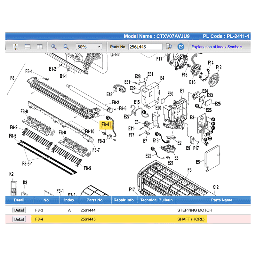
Task: Select the horizontal split layout icon
Action: click(x=28, y=47)
